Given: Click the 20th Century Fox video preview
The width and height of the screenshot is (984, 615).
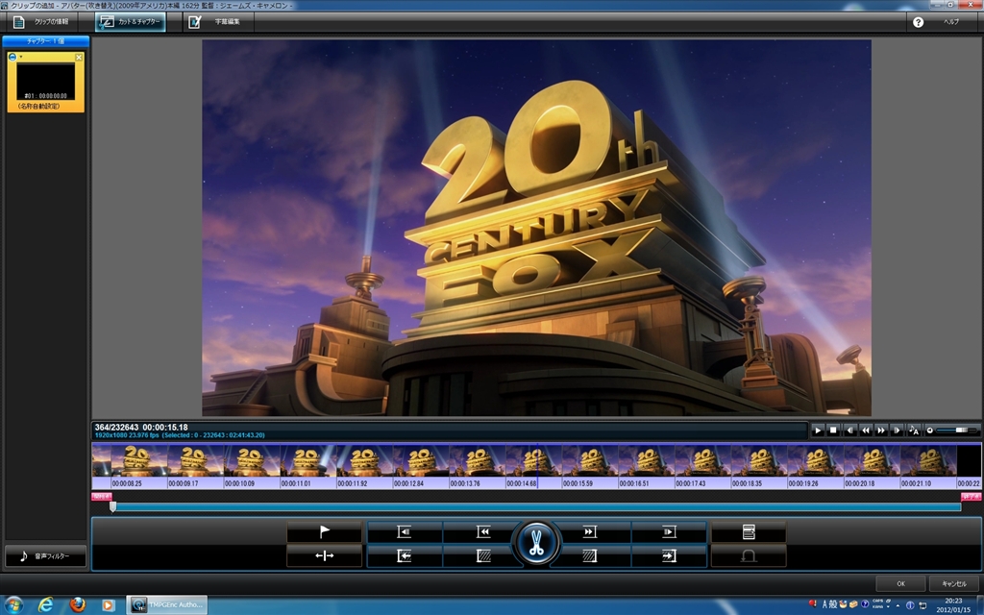Looking at the screenshot, I should [x=536, y=227].
